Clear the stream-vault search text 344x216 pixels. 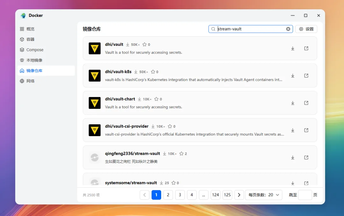(x=288, y=29)
